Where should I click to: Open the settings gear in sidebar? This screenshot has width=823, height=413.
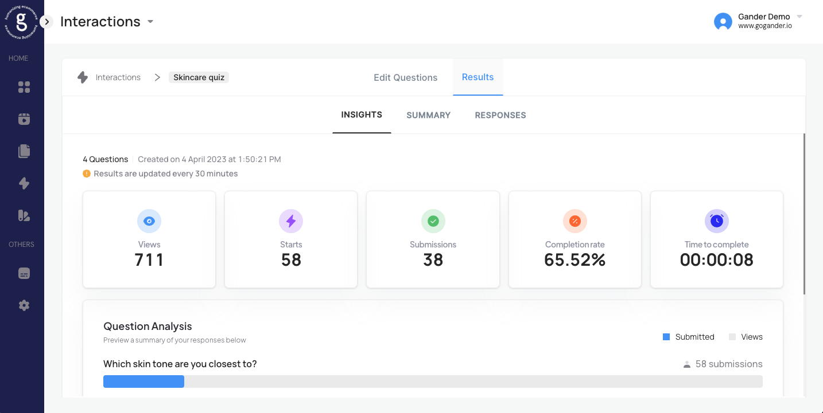(24, 305)
